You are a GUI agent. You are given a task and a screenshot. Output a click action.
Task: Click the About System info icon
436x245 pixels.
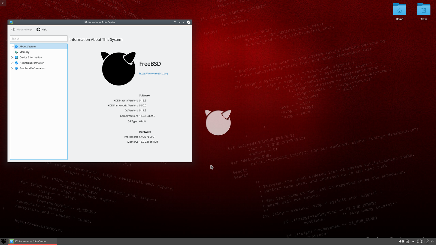16,47
